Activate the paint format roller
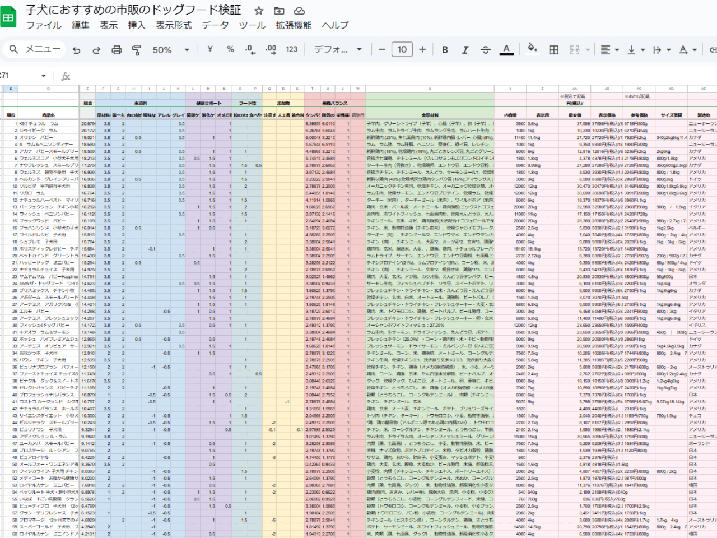 pyautogui.click(x=136, y=50)
